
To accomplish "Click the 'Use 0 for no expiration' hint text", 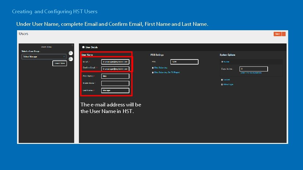I will pos(251,73).
